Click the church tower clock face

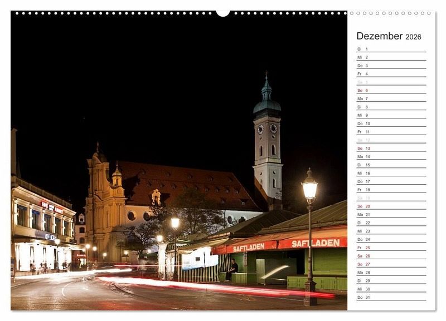point(260,129)
